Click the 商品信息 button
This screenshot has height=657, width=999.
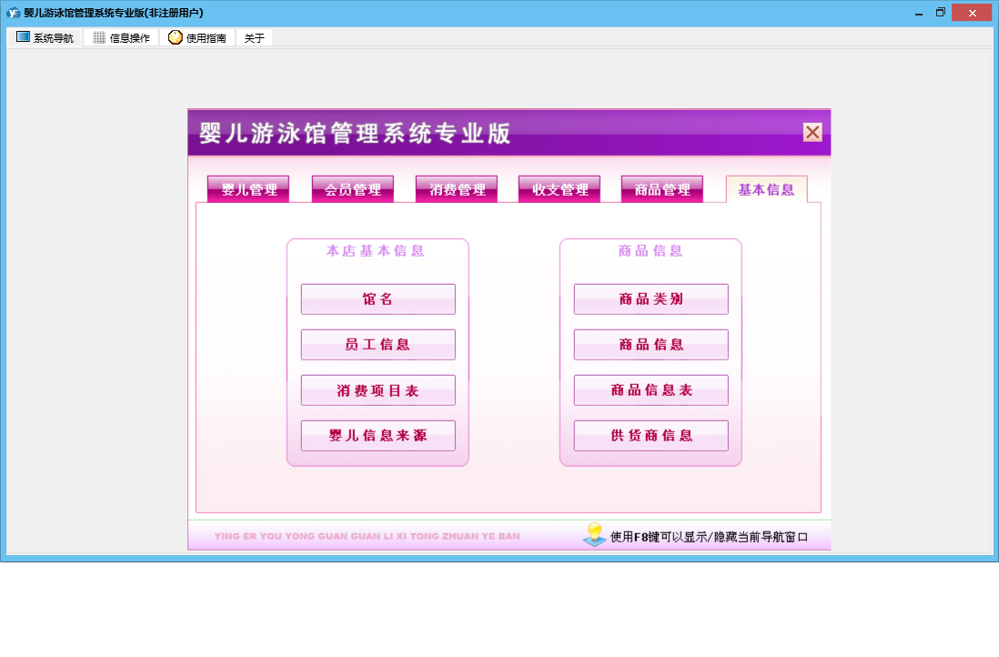click(651, 345)
